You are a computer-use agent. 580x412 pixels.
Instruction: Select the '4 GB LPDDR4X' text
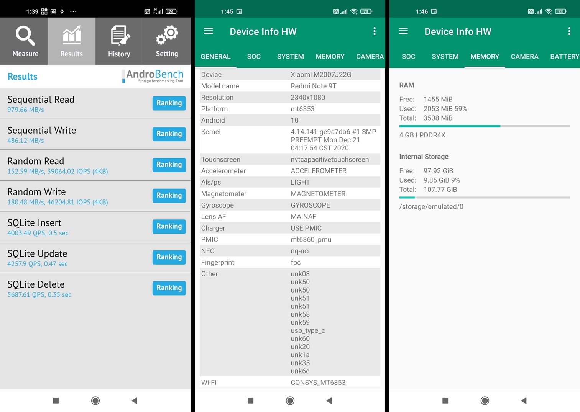click(x=422, y=135)
